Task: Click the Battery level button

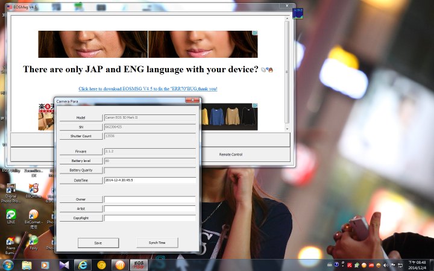Action: click(x=81, y=161)
